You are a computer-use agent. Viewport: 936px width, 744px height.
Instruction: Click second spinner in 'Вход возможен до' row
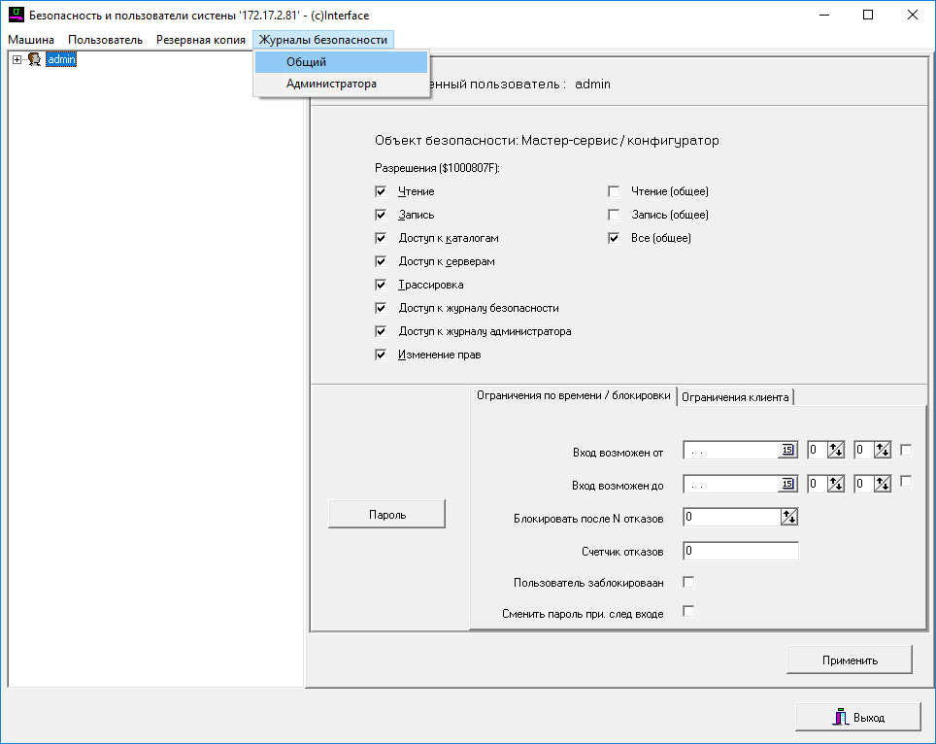882,484
